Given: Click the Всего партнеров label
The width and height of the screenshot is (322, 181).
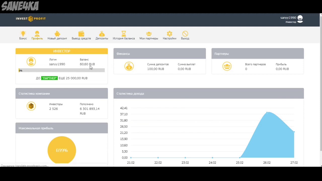Looking at the screenshot, I should click(x=255, y=64).
